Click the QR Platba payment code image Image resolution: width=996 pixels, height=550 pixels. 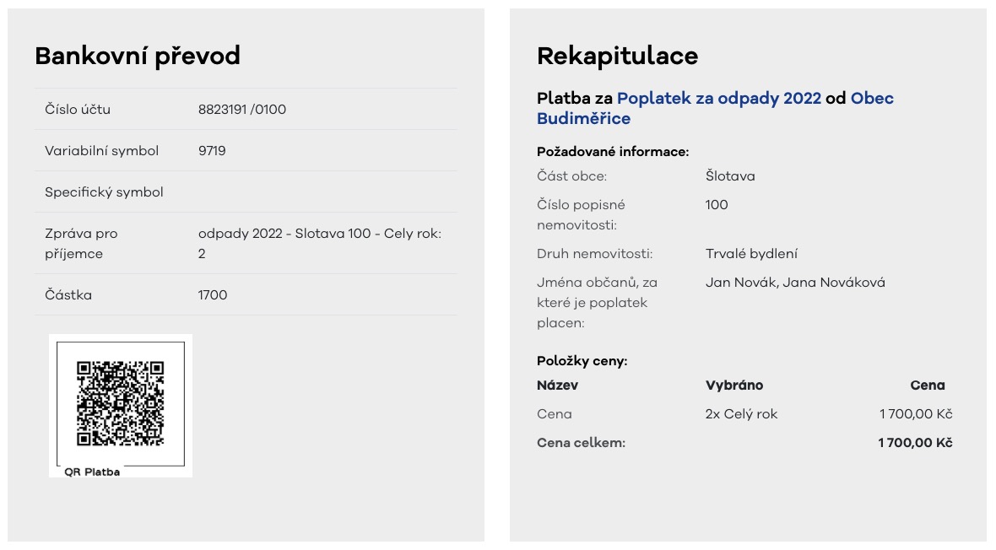tap(121, 404)
